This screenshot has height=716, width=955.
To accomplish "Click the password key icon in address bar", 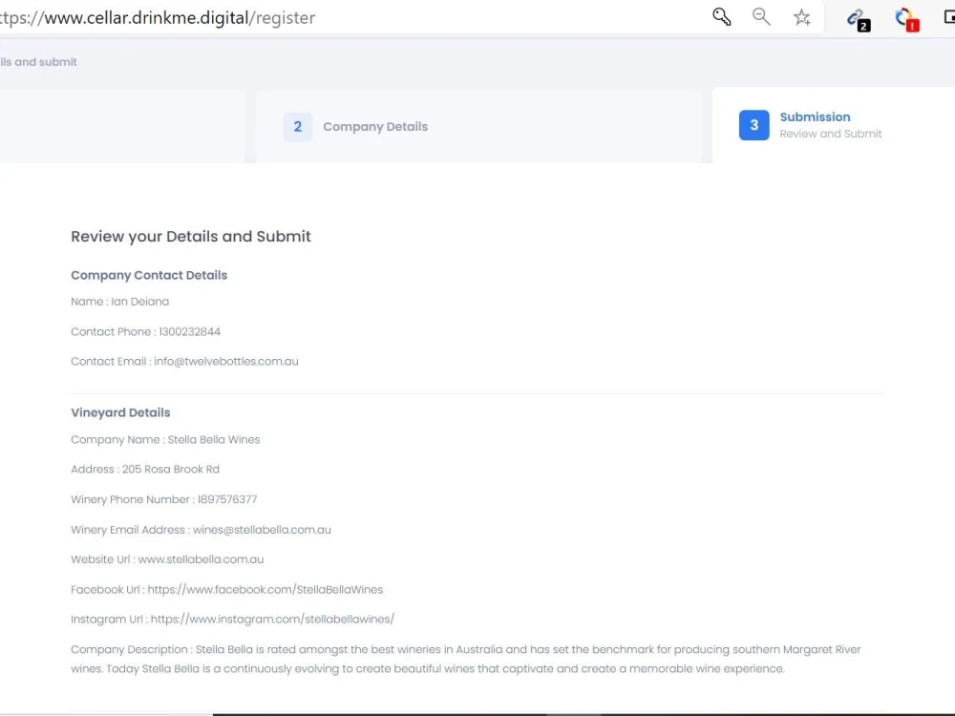I will click(722, 16).
